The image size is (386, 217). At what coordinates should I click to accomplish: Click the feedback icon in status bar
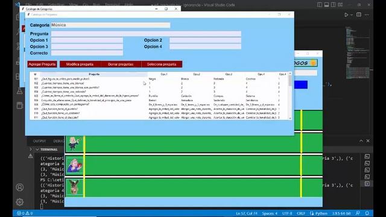point(358,213)
